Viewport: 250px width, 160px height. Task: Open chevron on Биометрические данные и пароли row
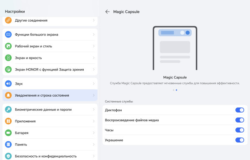(x=94, y=110)
